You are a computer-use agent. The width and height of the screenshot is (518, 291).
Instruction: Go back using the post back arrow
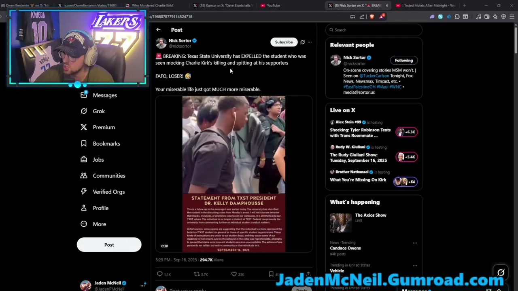point(158,30)
